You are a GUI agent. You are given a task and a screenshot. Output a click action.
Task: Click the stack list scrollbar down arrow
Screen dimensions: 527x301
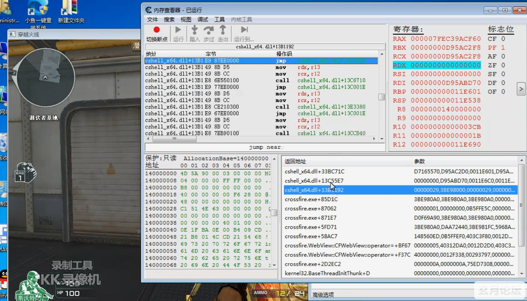522,274
